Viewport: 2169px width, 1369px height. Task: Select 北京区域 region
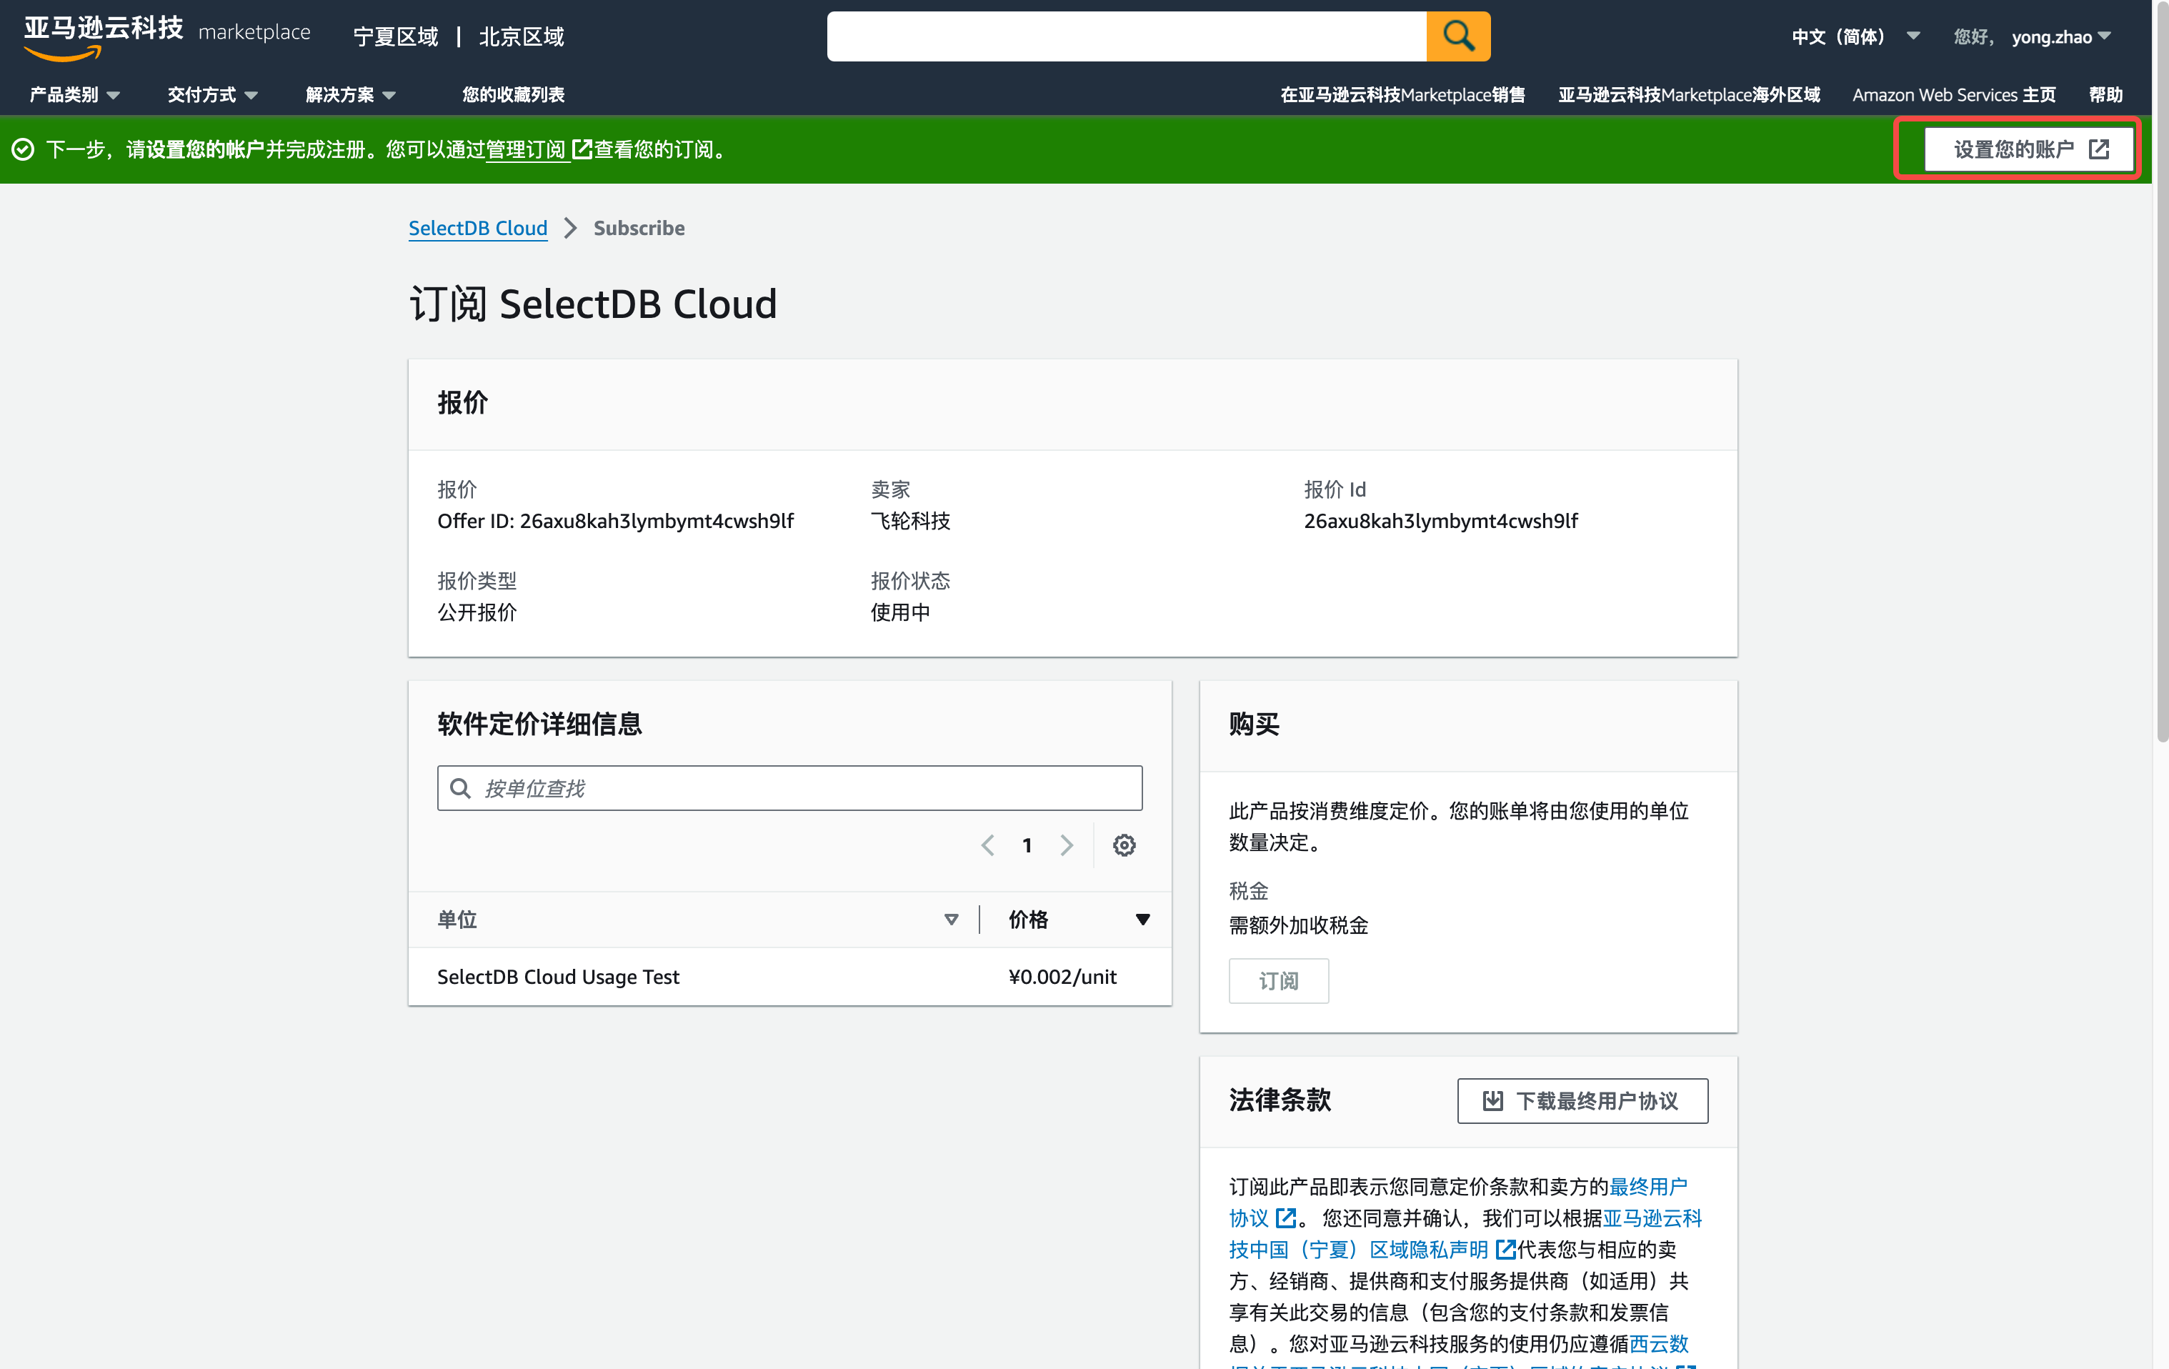[x=522, y=36]
